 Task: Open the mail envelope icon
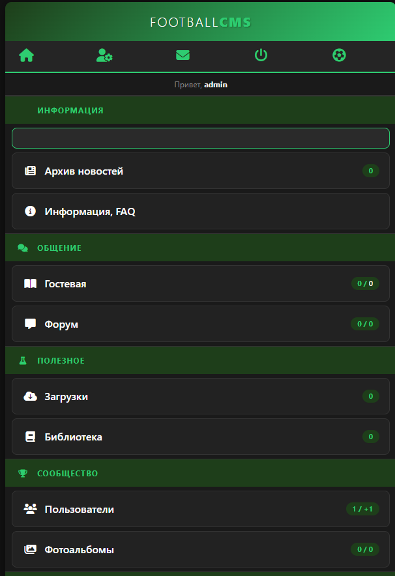[x=183, y=55]
